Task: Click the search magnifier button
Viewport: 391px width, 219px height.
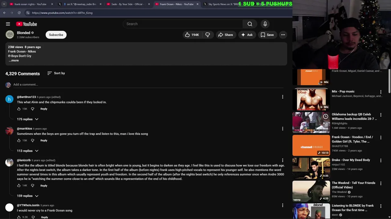Action: (250, 24)
